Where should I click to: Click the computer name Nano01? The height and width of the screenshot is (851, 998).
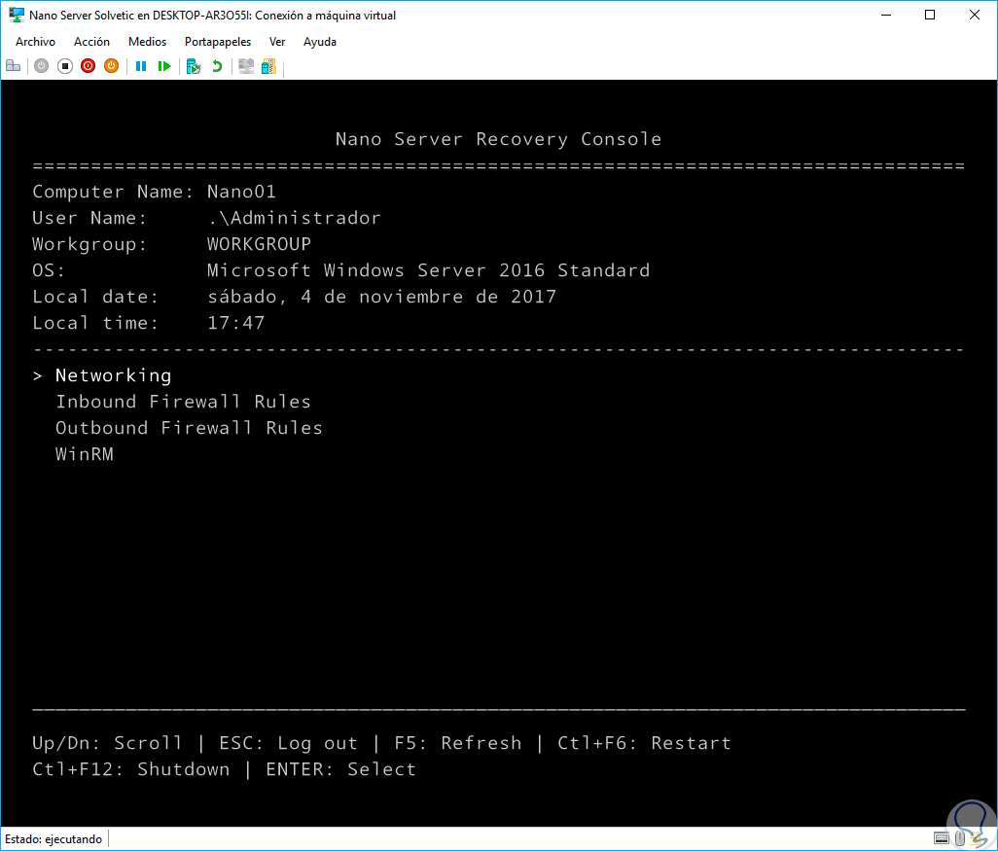[241, 192]
